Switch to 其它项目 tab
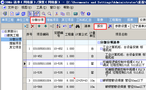 pyautogui.click(x=67, y=20)
